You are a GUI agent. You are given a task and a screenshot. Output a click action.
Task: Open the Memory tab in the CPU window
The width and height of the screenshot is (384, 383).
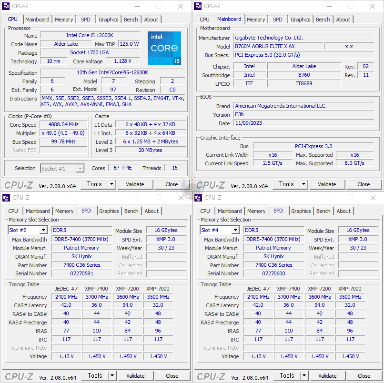click(x=64, y=20)
